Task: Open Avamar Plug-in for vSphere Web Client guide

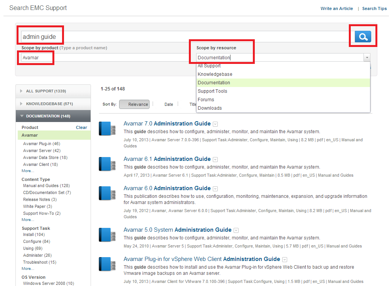Action: click(202, 259)
